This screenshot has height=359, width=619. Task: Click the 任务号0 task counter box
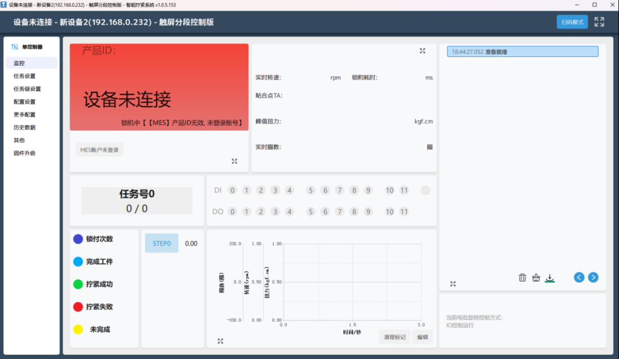point(137,200)
